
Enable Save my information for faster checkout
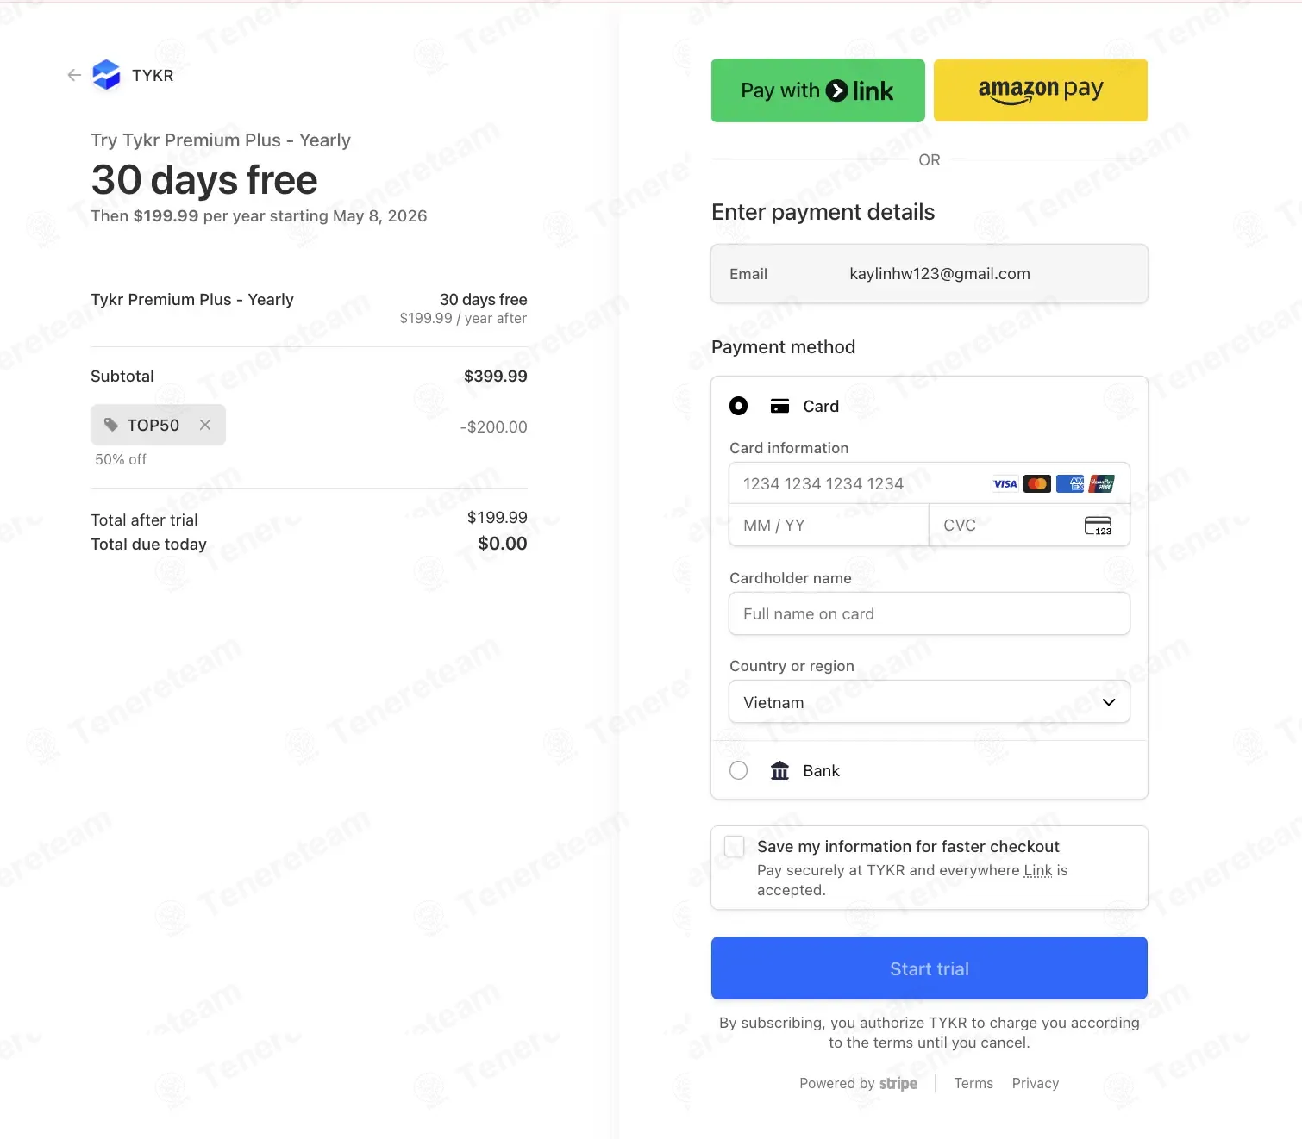735,846
